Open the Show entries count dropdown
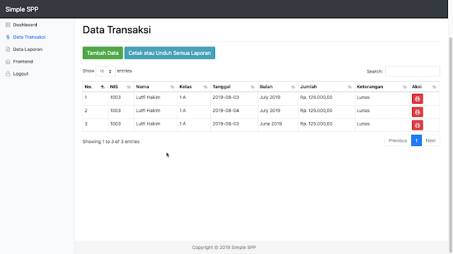This screenshot has height=254, width=453. 105,71
